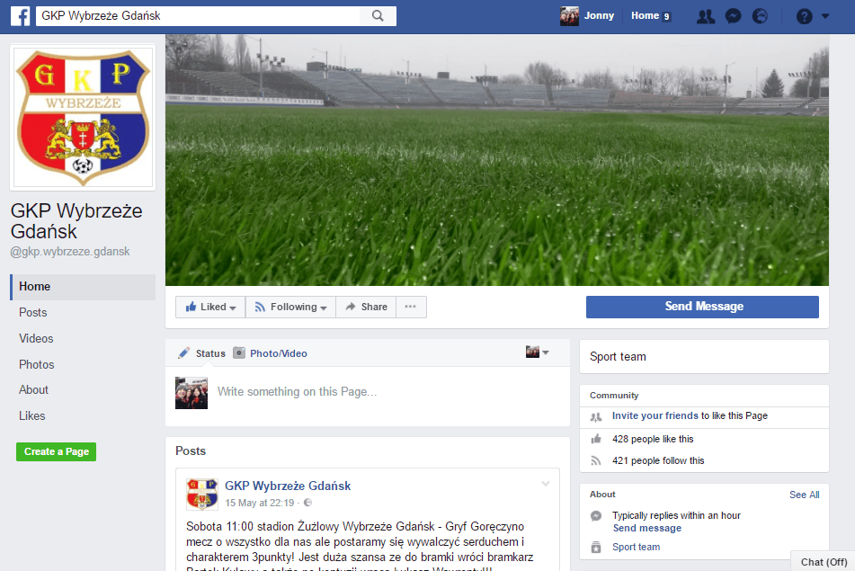Select About in the page sidebar
This screenshot has height=571, width=855.
click(34, 390)
